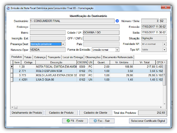The image size is (177, 133).
Task: Click the unit value cell 29,90
Action: (122, 75)
